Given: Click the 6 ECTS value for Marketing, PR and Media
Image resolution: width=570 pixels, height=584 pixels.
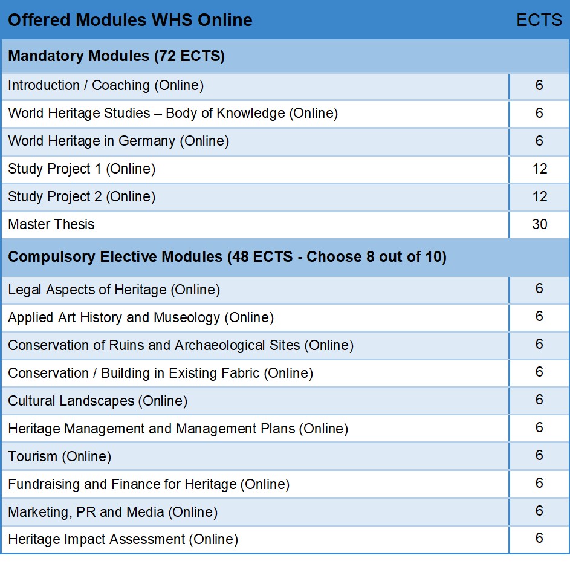Looking at the screenshot, I should click(x=539, y=511).
